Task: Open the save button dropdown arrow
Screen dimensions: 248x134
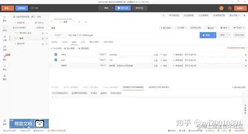Action: (229, 35)
